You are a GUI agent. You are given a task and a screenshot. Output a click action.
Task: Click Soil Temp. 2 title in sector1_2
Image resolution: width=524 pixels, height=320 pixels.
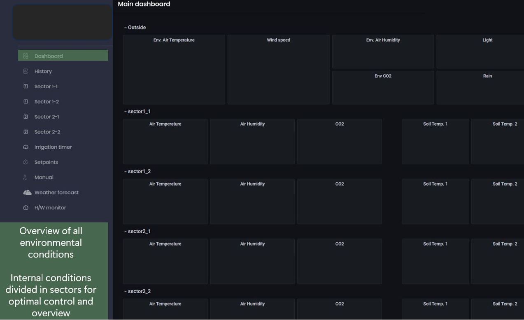pos(505,184)
